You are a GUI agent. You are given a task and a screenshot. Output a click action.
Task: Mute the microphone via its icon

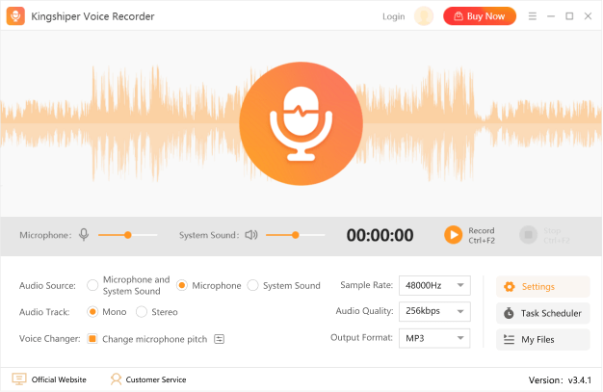tap(84, 235)
